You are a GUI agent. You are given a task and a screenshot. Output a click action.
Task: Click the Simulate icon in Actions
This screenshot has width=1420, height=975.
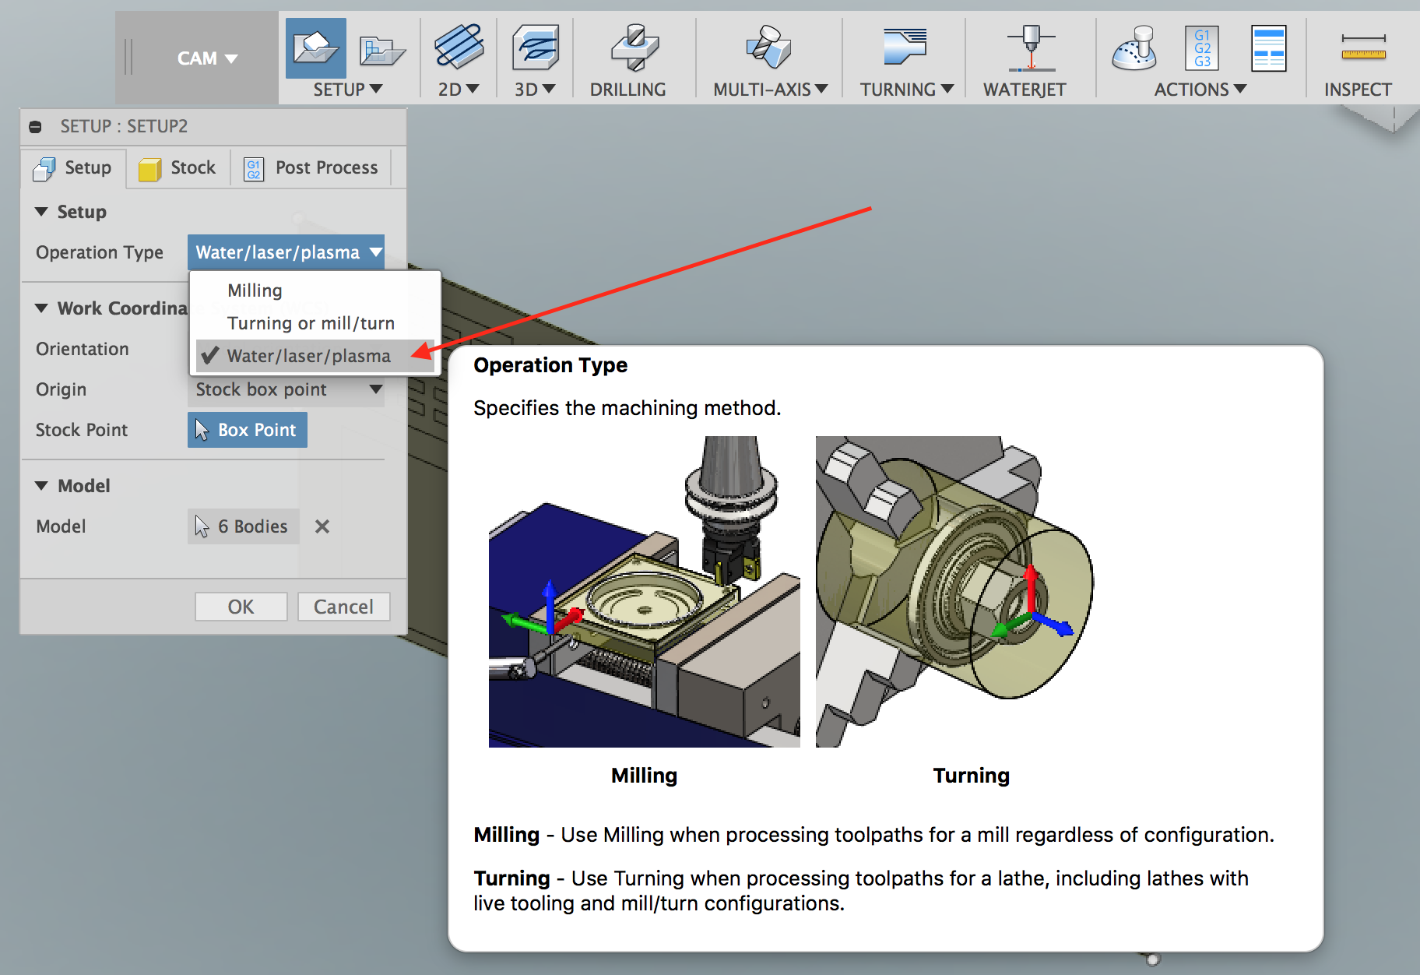pos(1134,48)
